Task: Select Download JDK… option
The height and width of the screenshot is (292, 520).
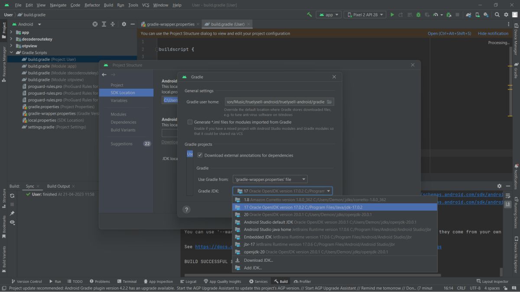Action: (x=335, y=260)
